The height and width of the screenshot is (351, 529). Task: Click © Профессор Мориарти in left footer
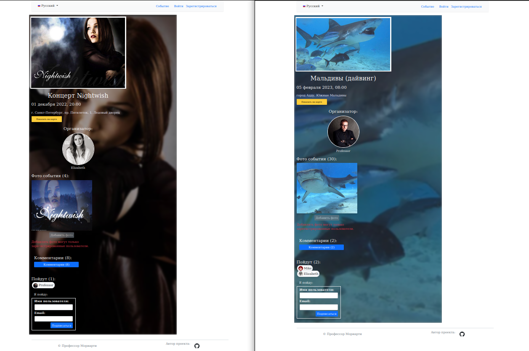point(77,346)
